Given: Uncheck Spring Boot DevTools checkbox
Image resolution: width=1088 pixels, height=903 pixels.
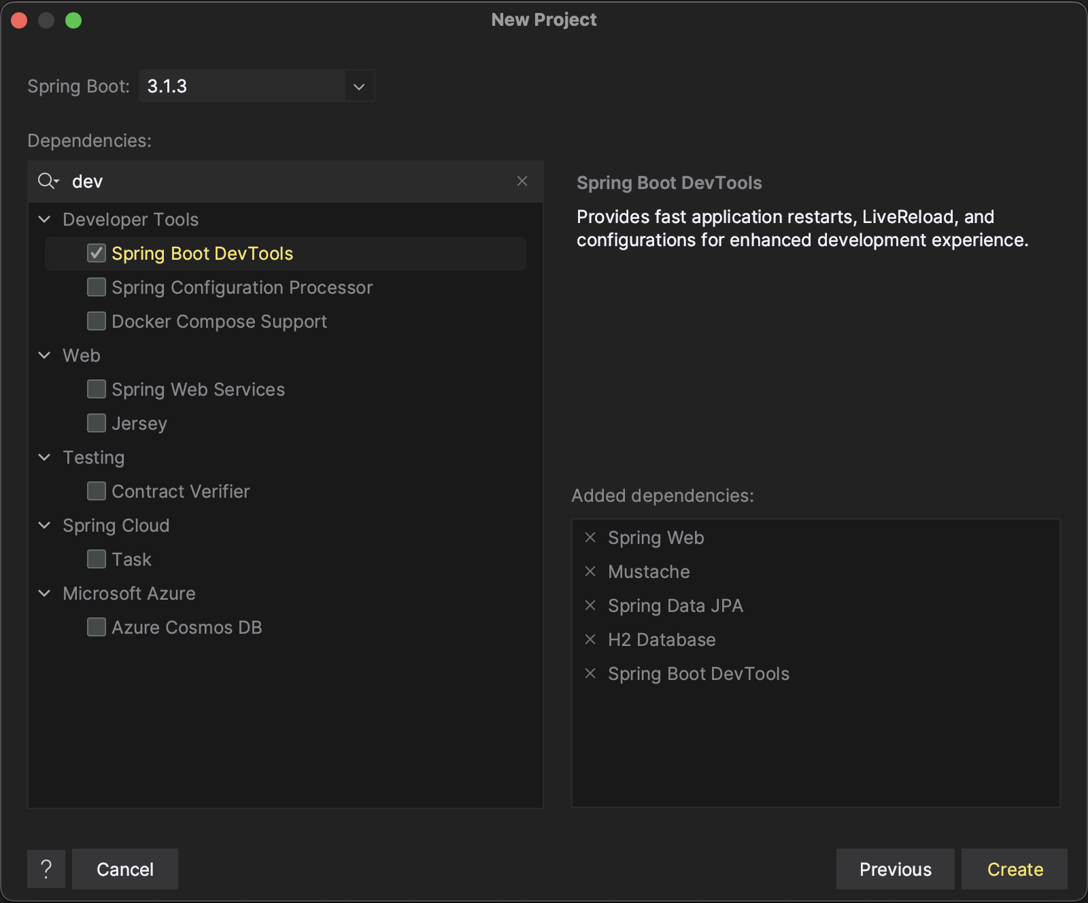Looking at the screenshot, I should [x=97, y=253].
